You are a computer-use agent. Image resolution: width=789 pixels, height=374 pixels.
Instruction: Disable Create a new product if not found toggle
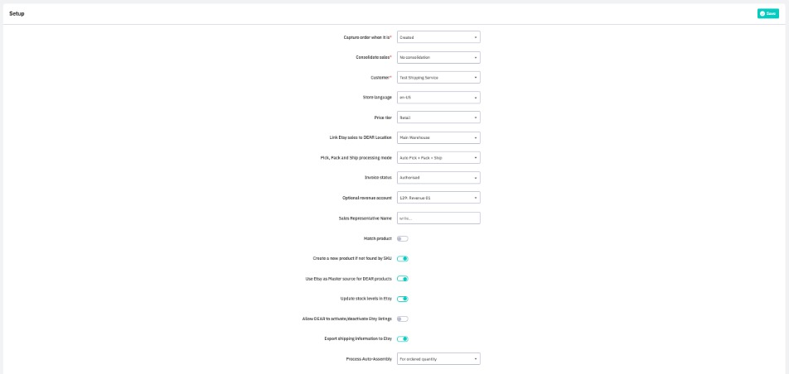(403, 259)
